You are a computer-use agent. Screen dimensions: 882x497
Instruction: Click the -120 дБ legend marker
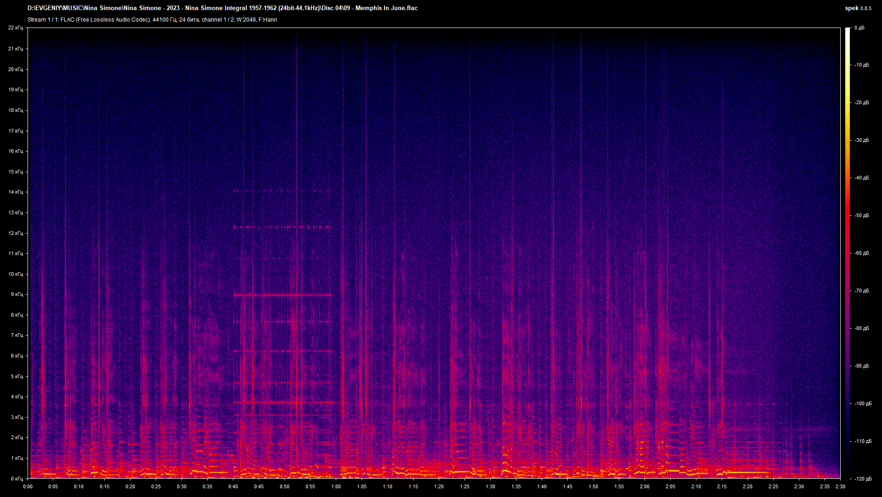862,478
